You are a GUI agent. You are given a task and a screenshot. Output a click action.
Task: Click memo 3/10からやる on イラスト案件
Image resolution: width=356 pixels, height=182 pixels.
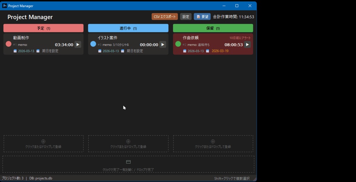point(116,45)
